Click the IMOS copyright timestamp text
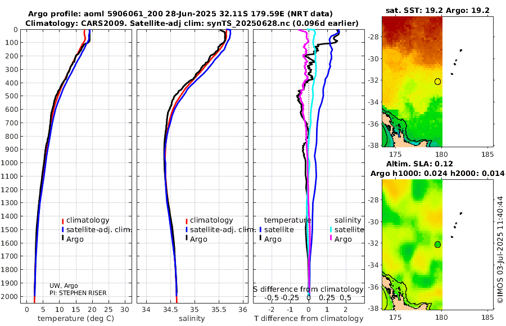The height and width of the screenshot is (326, 506). tap(500, 249)
